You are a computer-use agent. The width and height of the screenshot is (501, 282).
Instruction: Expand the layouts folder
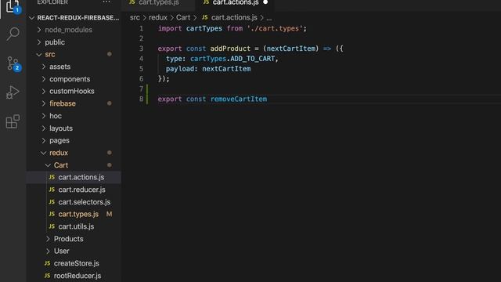44,128
